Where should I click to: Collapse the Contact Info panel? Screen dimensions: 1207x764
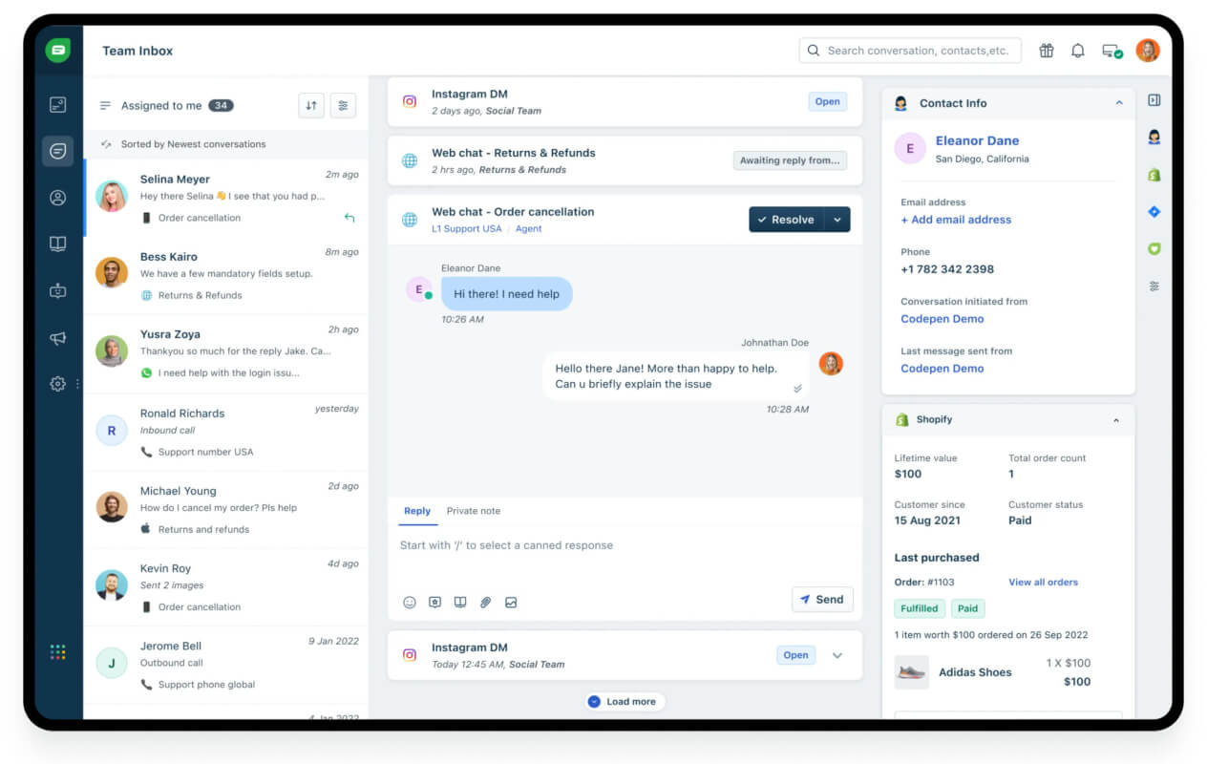pyautogui.click(x=1118, y=103)
